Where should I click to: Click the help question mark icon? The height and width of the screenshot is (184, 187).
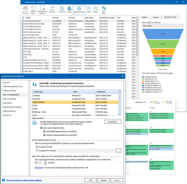3,180
